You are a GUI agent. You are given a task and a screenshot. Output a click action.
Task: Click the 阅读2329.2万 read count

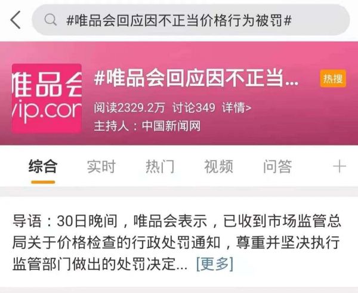click(x=129, y=107)
